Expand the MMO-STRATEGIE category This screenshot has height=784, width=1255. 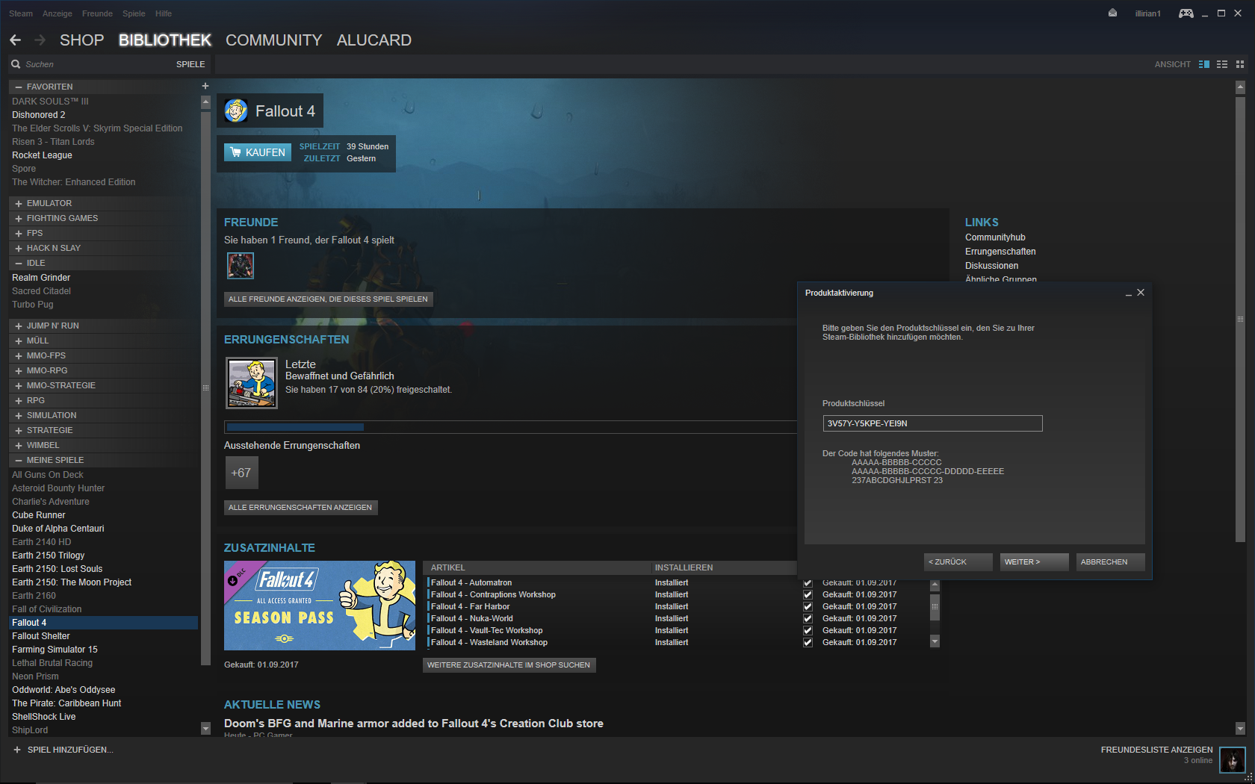click(x=19, y=385)
